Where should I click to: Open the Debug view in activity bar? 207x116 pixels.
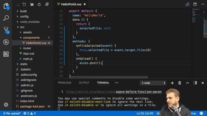6,42
